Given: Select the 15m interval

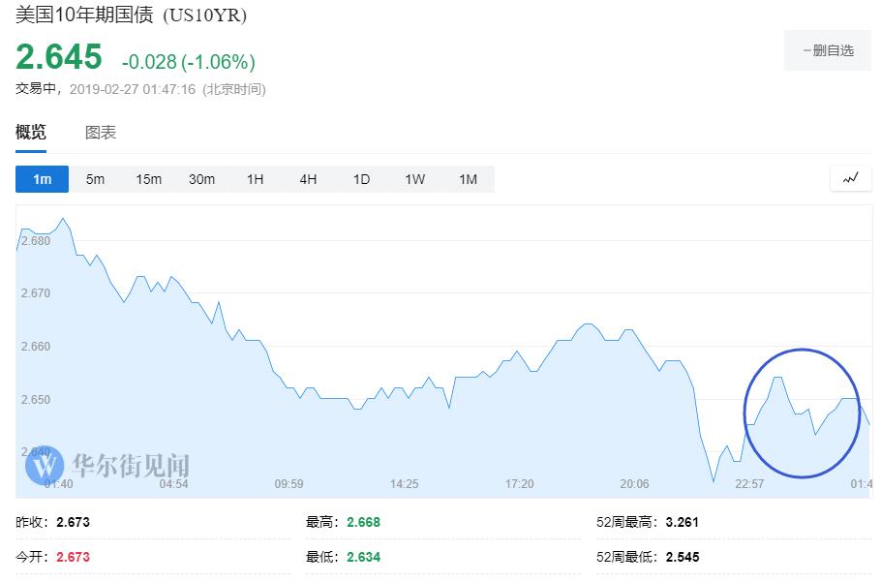Looking at the screenshot, I should click(148, 179).
